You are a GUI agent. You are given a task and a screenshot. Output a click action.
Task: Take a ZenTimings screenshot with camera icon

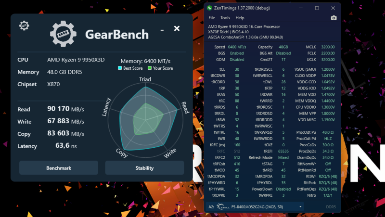[334, 18]
